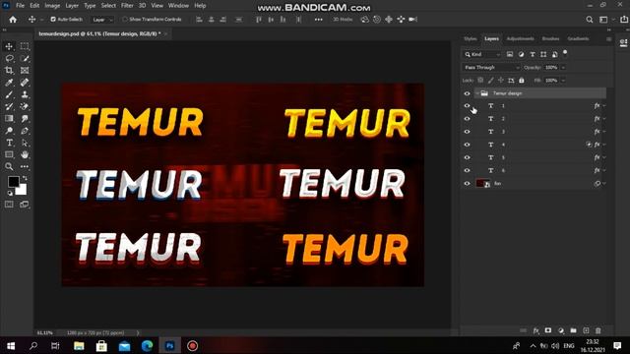Open the Fill slider dropdown arrow

tap(563, 81)
